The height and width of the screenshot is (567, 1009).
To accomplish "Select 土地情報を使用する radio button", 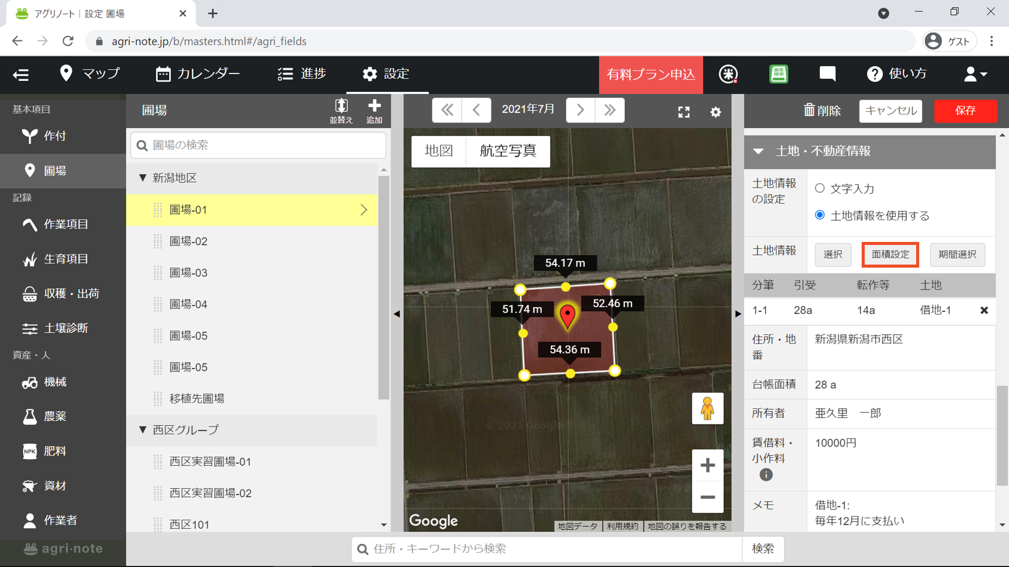I will [x=820, y=215].
